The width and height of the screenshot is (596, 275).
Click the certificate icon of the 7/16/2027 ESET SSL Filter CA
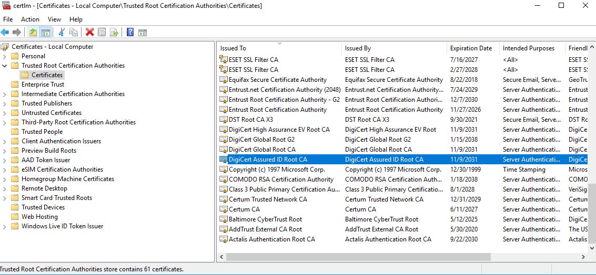[224, 59]
